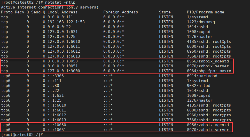Select the Local Address column header
The width and height of the screenshot is (250, 137).
[62, 12]
